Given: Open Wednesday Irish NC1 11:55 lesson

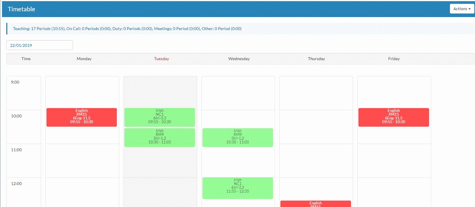Looking at the screenshot, I should point(238,188).
